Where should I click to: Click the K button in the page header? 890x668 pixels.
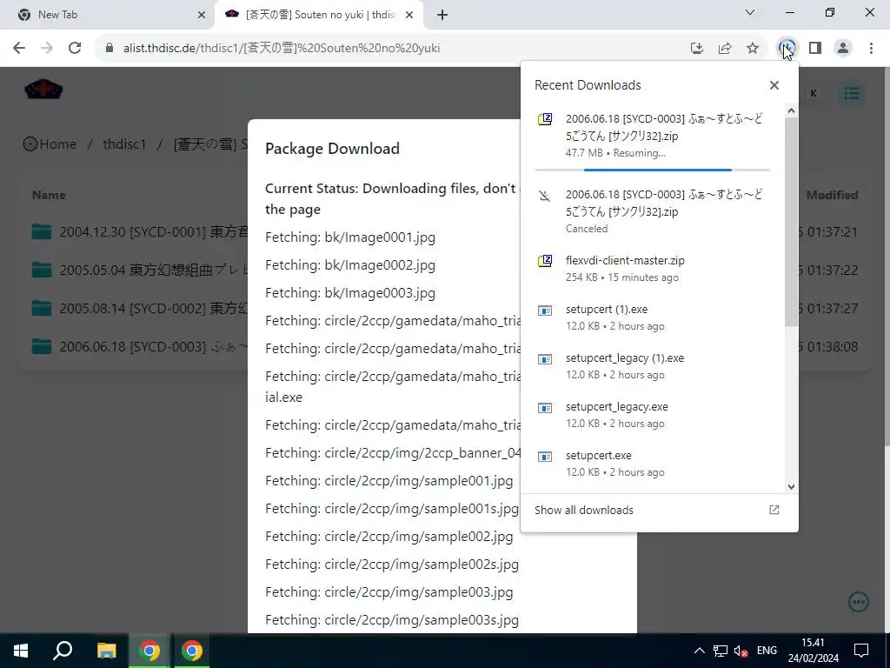coord(813,94)
